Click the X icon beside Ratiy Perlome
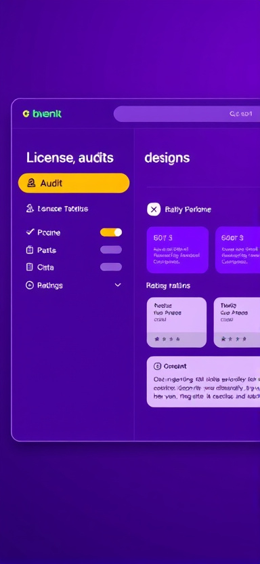This screenshot has width=260, height=564. tap(154, 209)
